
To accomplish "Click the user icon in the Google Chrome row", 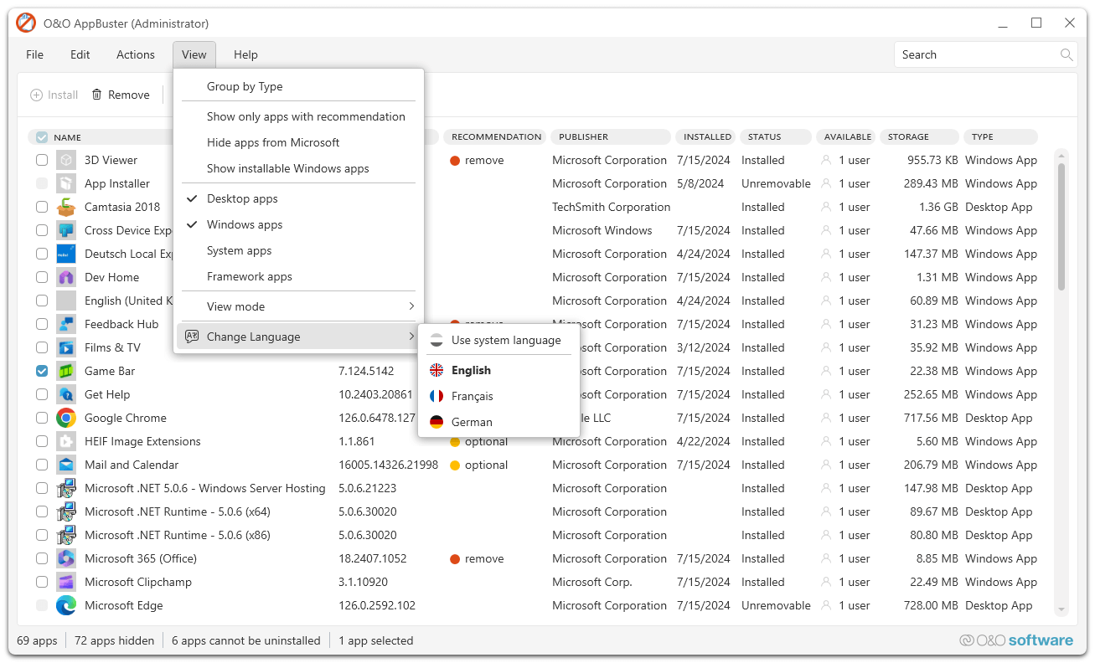I will point(827,418).
